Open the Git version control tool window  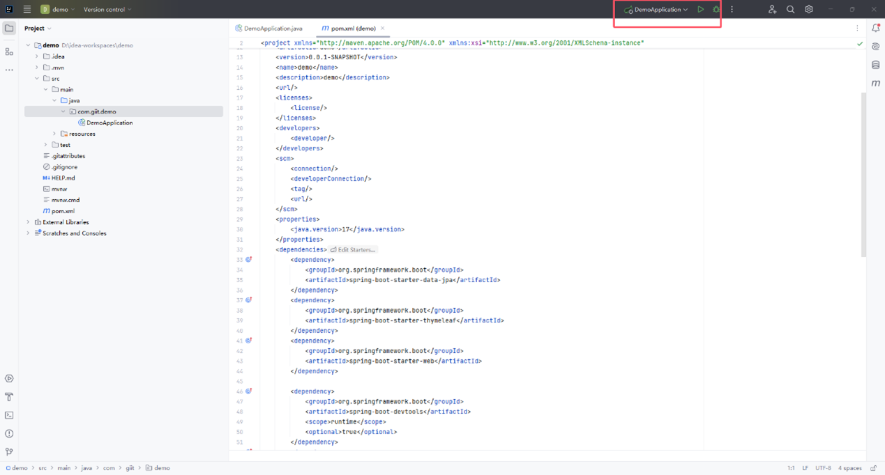tap(9, 451)
